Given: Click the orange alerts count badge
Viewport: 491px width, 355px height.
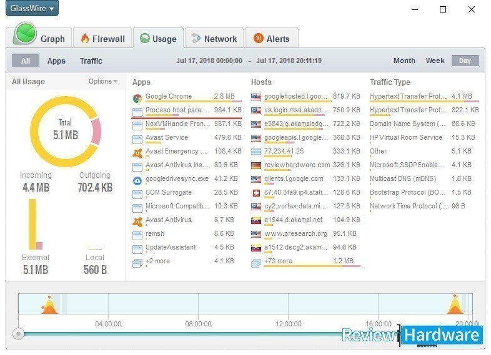Looking at the screenshot, I should [259, 38].
